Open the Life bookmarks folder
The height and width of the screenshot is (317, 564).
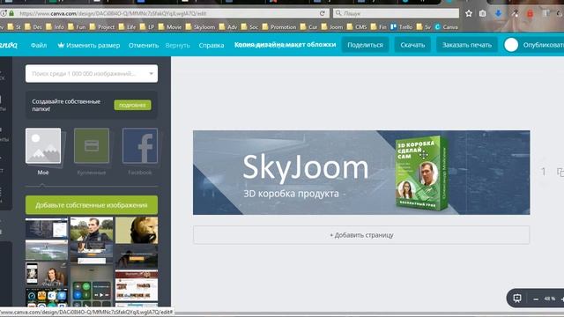[127, 27]
